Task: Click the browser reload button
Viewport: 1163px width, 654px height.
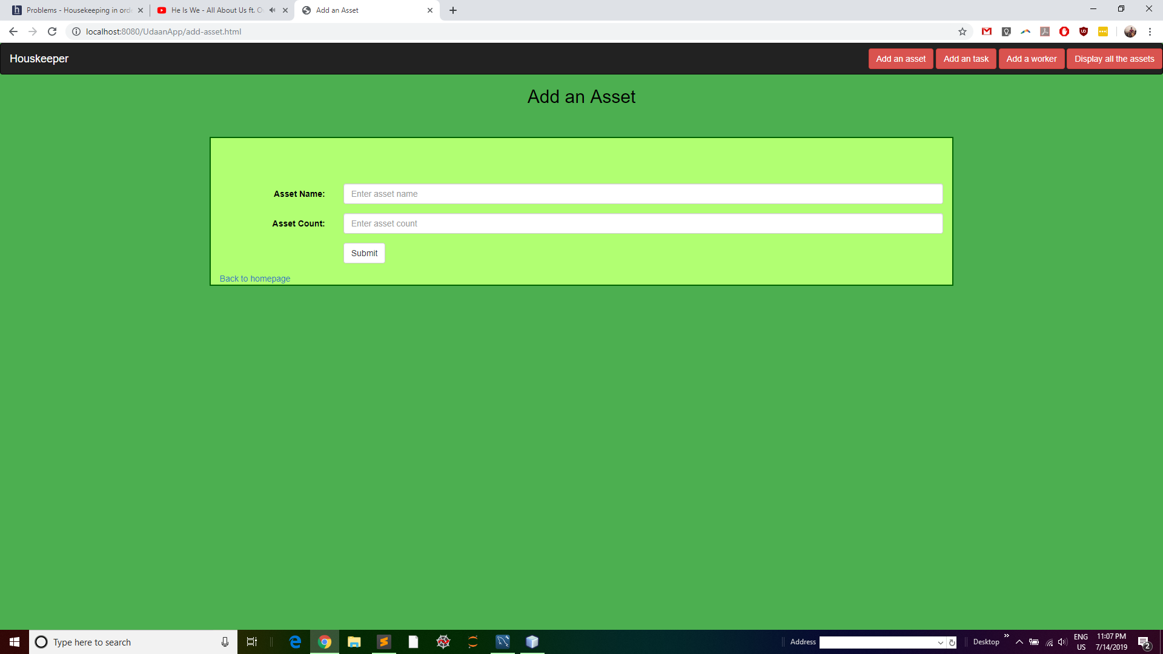Action: click(x=52, y=31)
